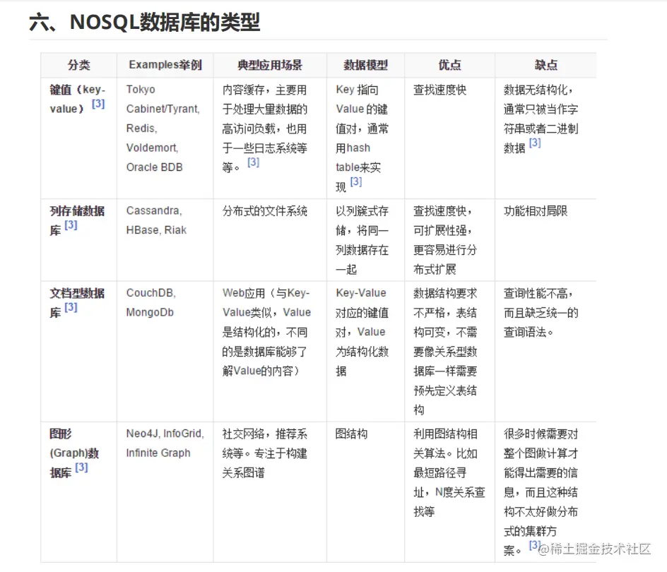Click [3] after 二进制数据 in 缺点 column
This screenshot has height=572, width=667.
[x=536, y=143]
